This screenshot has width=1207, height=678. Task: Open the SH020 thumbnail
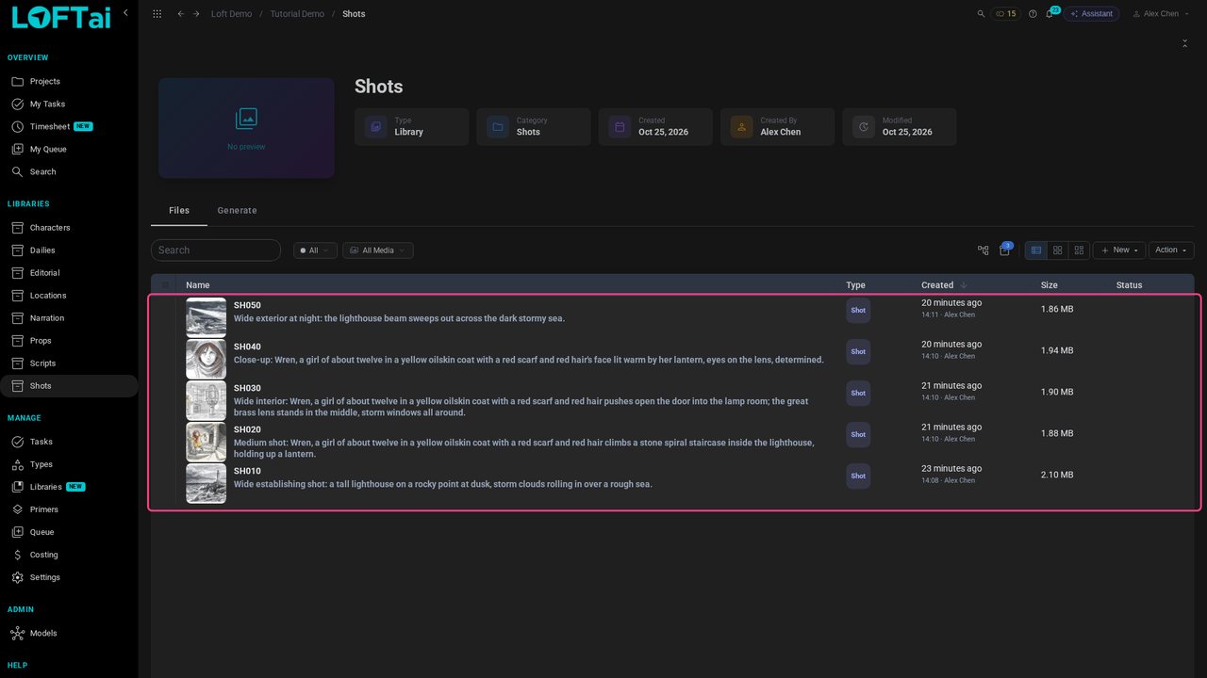click(x=206, y=442)
